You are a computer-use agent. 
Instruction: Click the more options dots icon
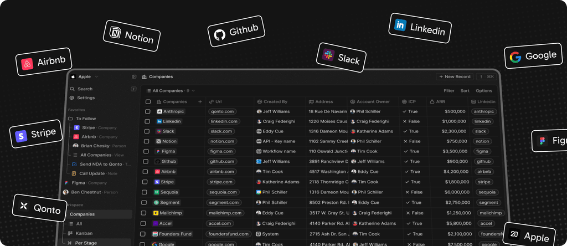(481, 76)
